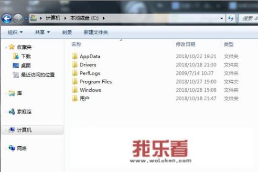The image size is (258, 172).
Task: Select the Windows folder name
Action: coord(90,90)
